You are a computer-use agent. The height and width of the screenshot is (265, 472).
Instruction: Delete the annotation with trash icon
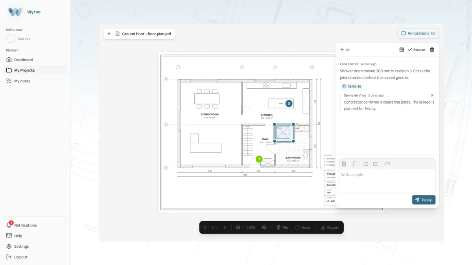click(432, 50)
